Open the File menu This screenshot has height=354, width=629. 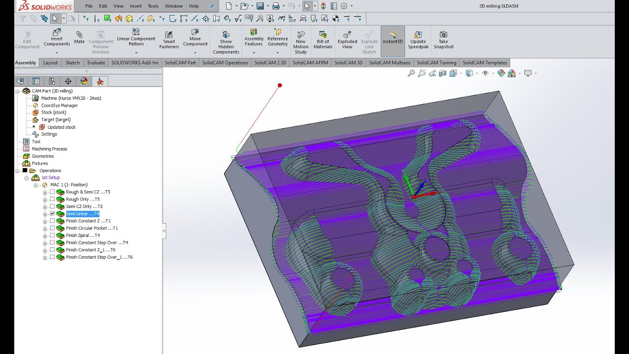click(x=89, y=6)
